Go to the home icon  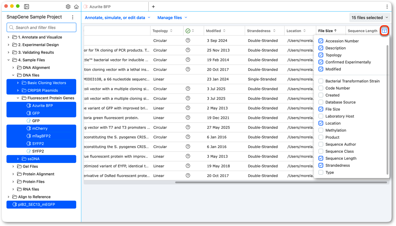click(x=76, y=7)
